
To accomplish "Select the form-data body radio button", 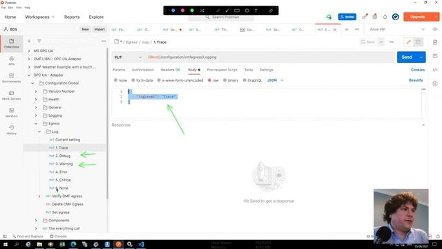I will click(x=133, y=80).
